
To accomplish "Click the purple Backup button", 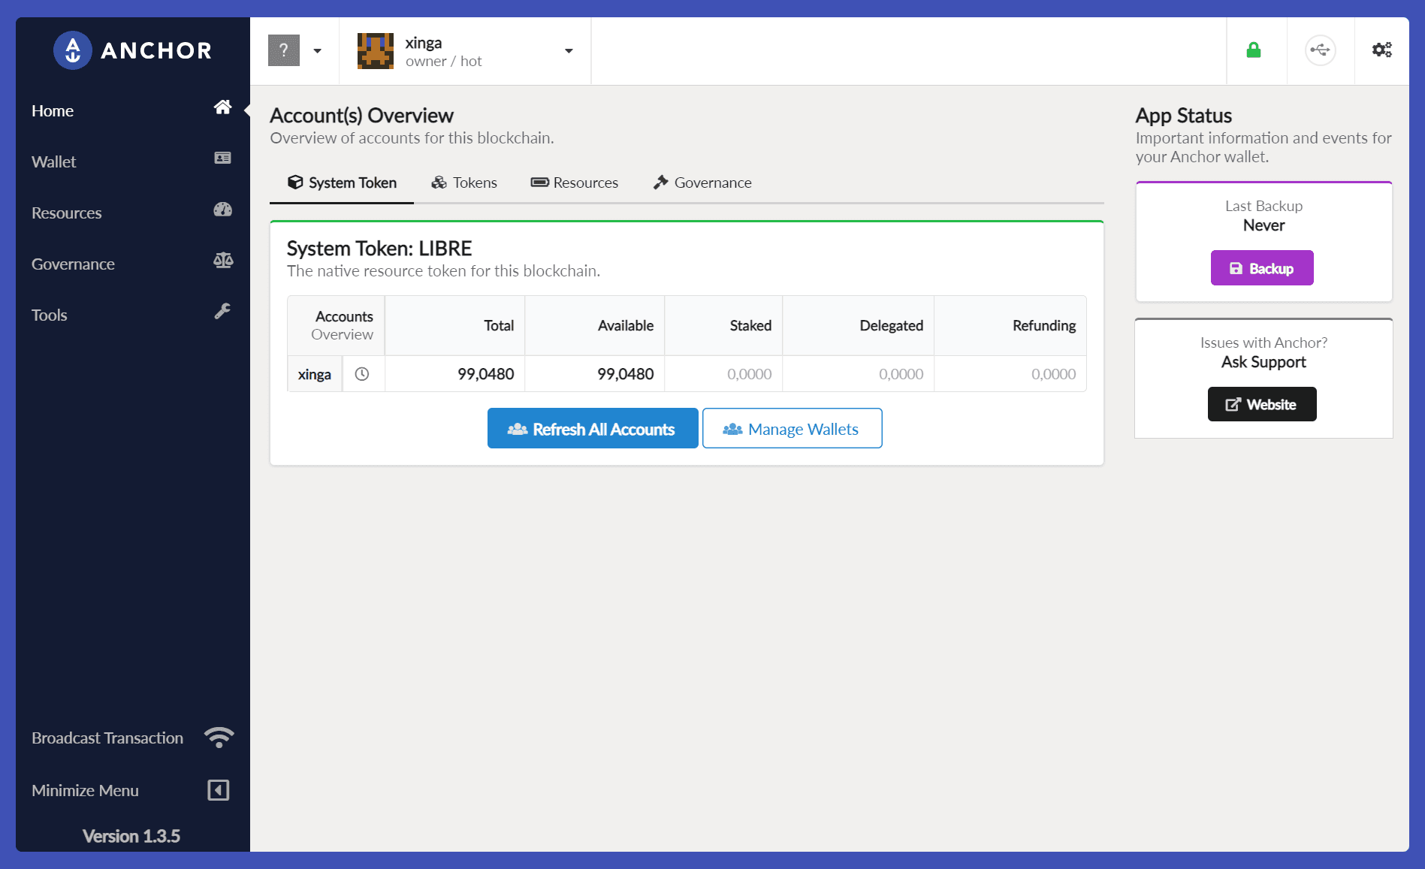I will pyautogui.click(x=1262, y=268).
